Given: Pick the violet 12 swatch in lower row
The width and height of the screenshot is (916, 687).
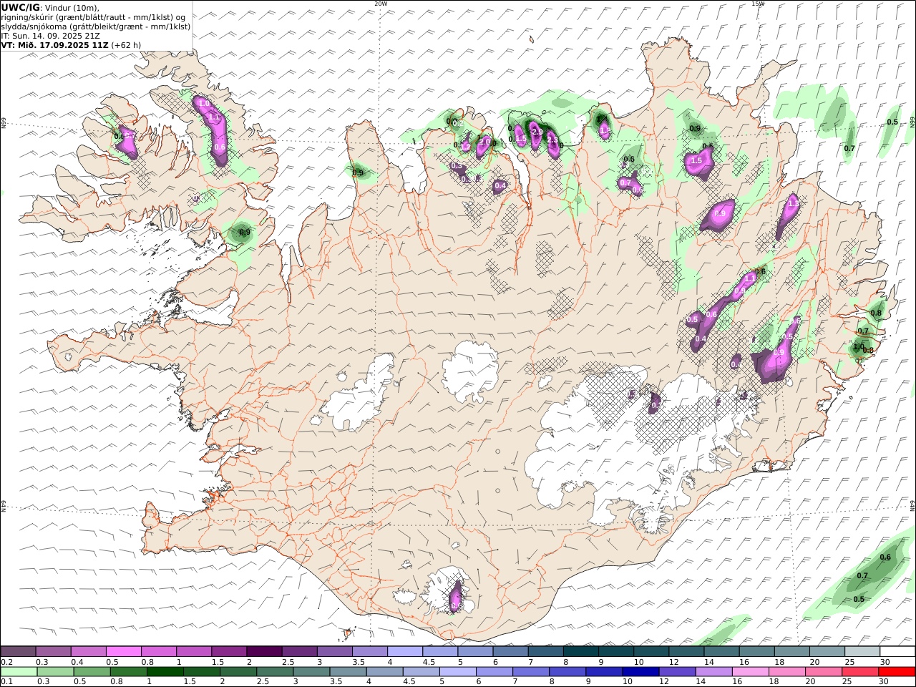Looking at the screenshot, I should pos(676,672).
